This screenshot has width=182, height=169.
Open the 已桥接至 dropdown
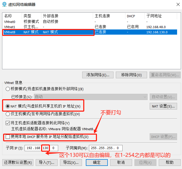tap(91, 97)
